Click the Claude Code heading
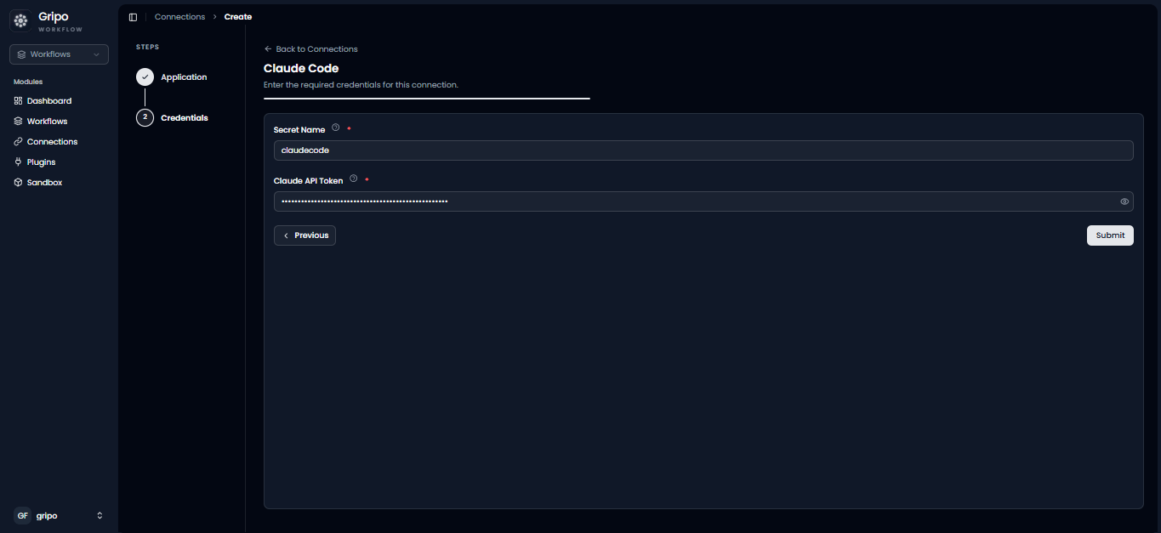Image resolution: width=1161 pixels, height=533 pixels. click(x=301, y=68)
